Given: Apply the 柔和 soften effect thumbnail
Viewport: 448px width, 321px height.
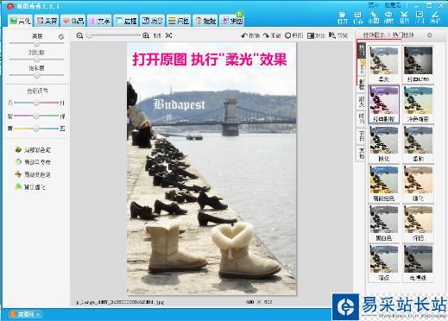Looking at the screenshot, I should click(418, 144).
